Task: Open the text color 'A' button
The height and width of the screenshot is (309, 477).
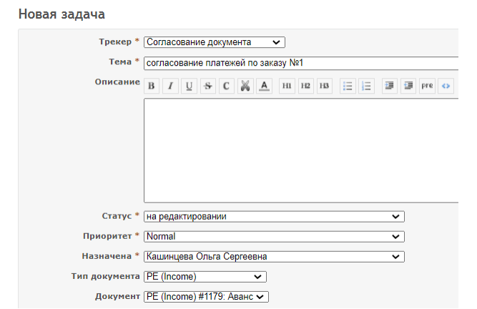Action: (264, 87)
